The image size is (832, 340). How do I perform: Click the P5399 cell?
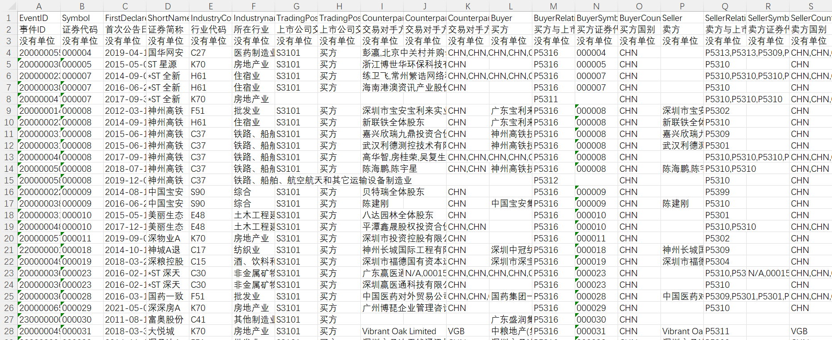pos(725,192)
